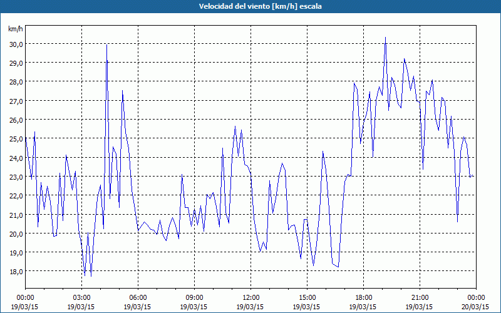This screenshot has height=313, width=501.
Task: Select the 30,0 value on the y-axis
Action: click(x=16, y=44)
